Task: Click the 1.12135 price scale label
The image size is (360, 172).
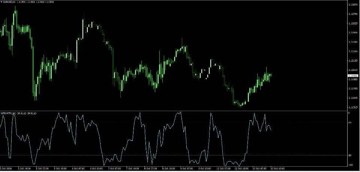Action: coord(353,61)
